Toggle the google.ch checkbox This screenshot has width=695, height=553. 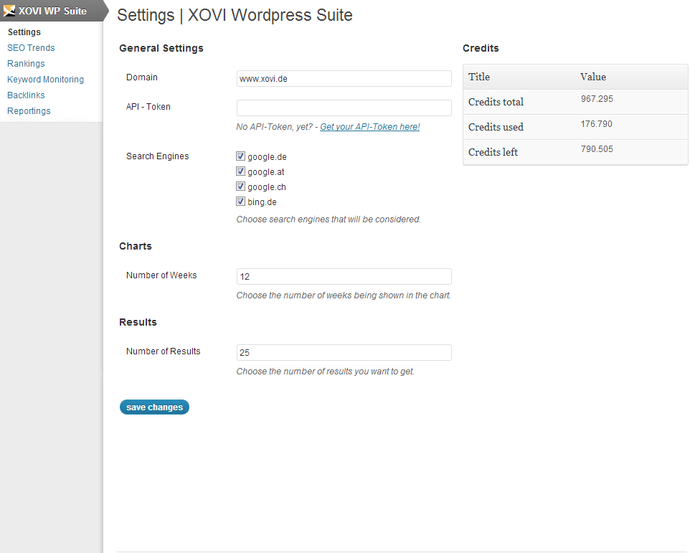point(241,186)
